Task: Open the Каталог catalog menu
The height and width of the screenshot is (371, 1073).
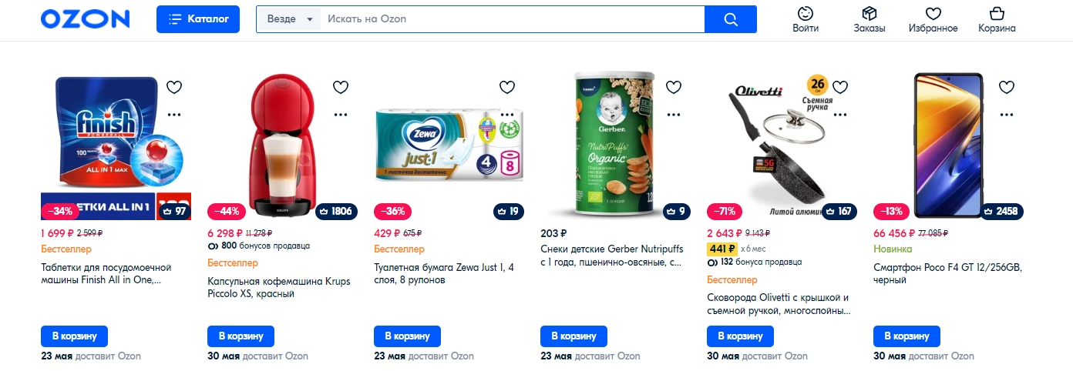Action: 198,19
